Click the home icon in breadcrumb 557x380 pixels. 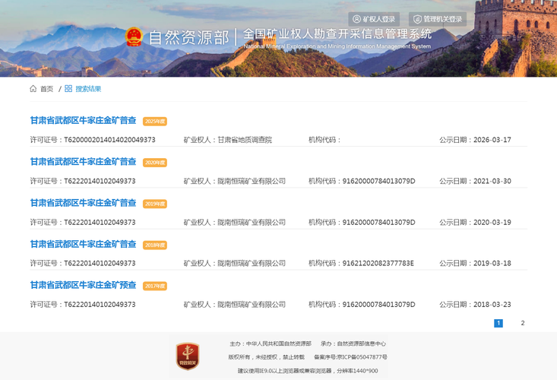pos(33,88)
